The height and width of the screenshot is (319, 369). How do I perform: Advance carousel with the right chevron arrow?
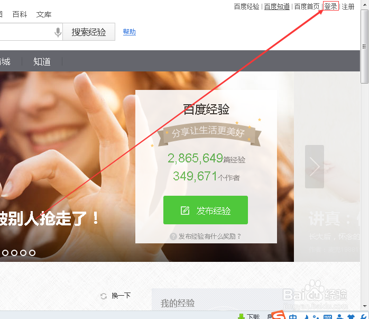point(315,167)
